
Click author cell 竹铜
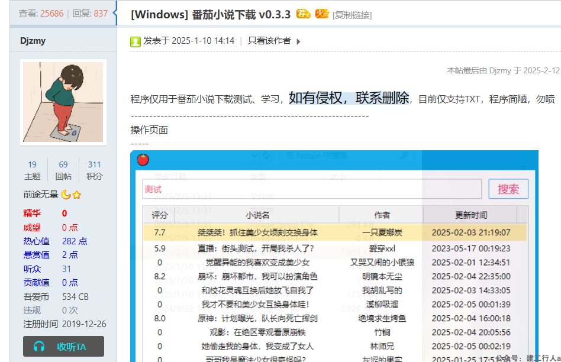(x=382, y=332)
